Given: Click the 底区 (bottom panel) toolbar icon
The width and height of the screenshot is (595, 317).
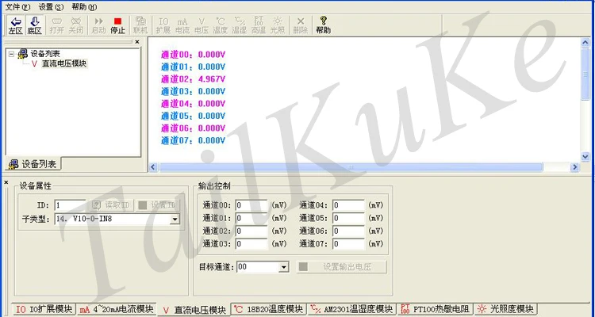Looking at the screenshot, I should [35, 25].
